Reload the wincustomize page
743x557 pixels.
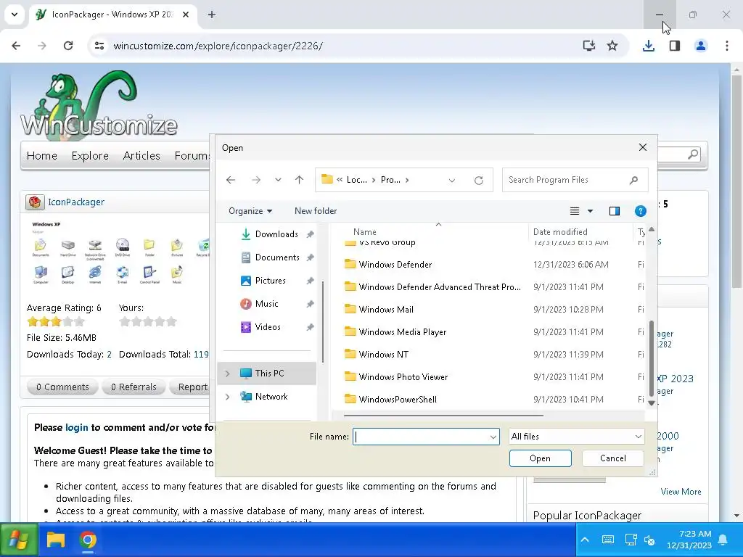tap(68, 46)
